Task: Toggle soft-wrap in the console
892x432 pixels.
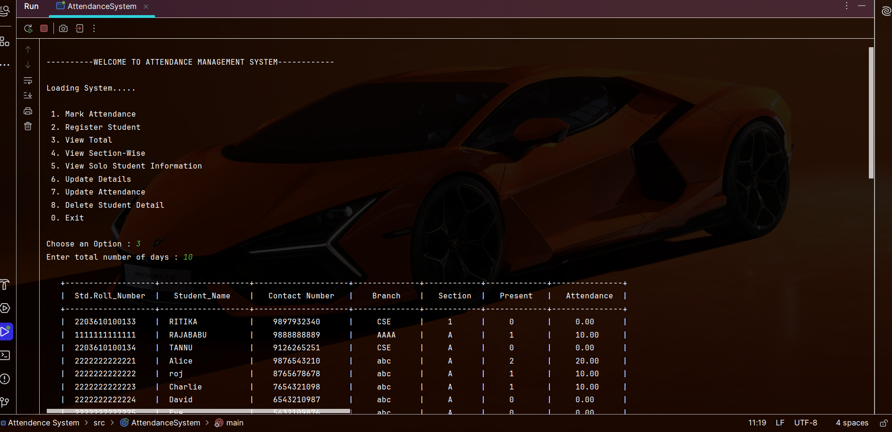Action: point(28,80)
